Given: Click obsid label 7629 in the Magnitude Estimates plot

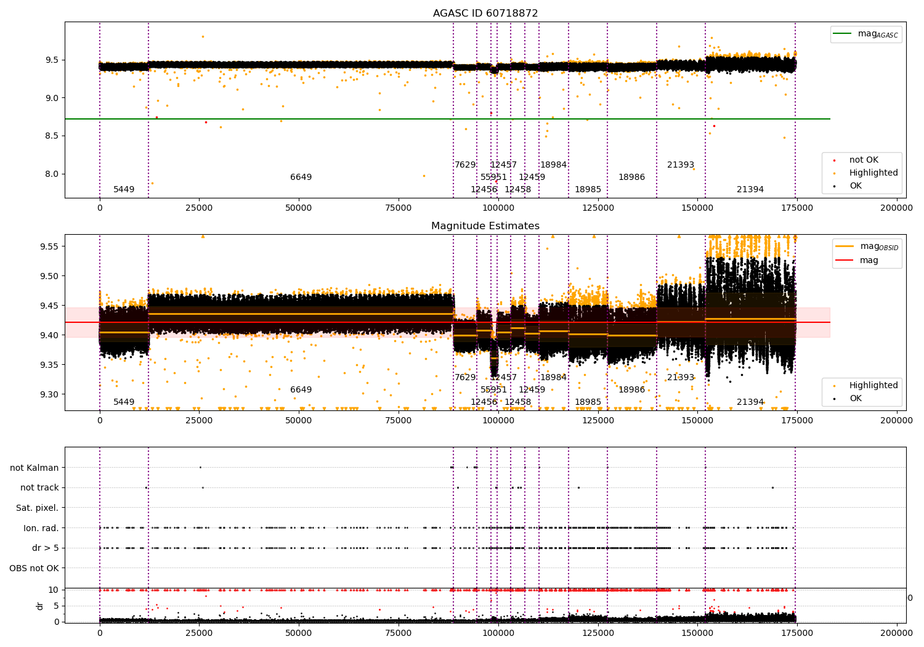Looking at the screenshot, I should [x=465, y=377].
